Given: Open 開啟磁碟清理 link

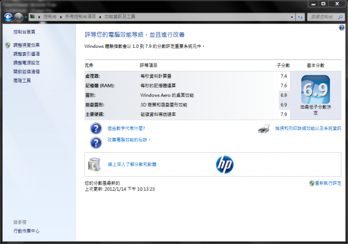Looking at the screenshot, I should coord(27,72).
